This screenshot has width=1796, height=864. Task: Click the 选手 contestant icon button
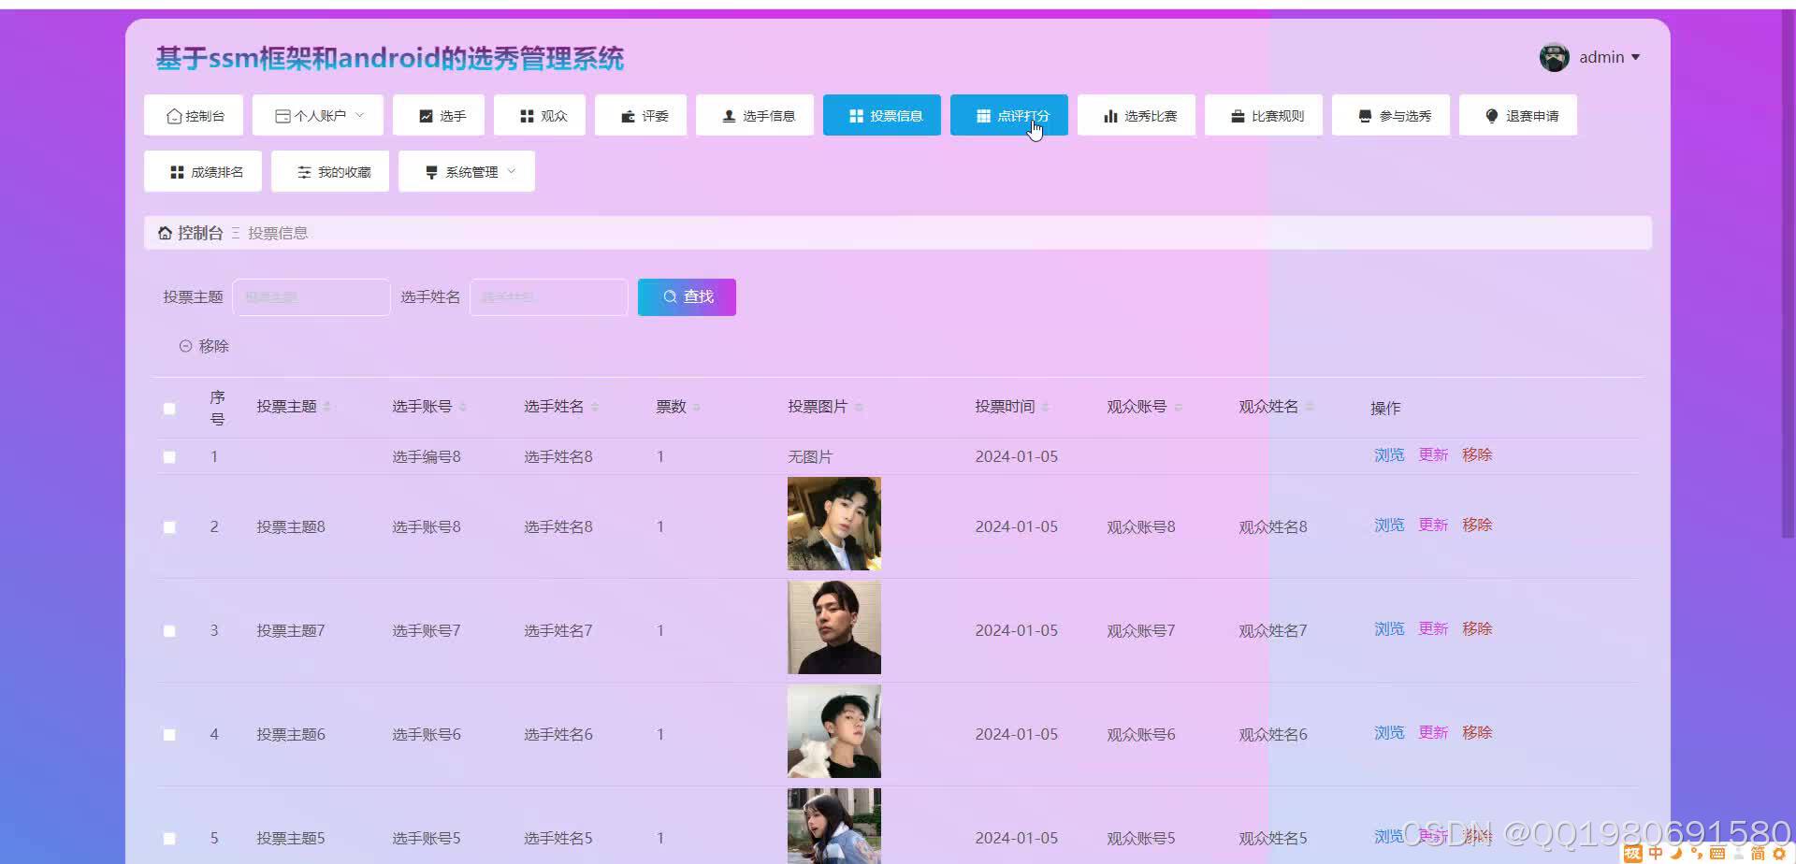[425, 115]
